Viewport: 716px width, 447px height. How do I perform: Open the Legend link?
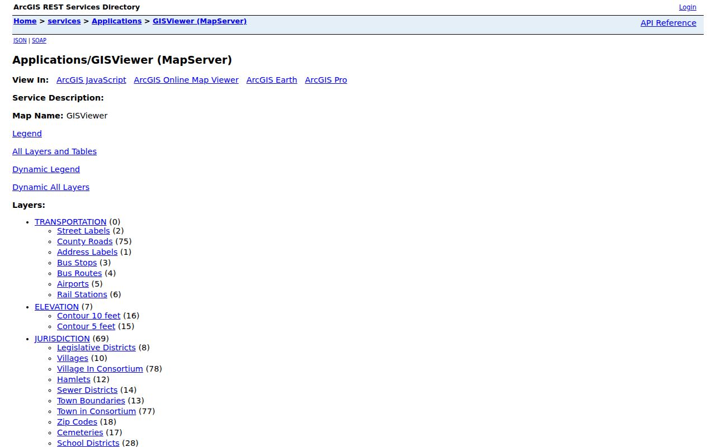[27, 134]
